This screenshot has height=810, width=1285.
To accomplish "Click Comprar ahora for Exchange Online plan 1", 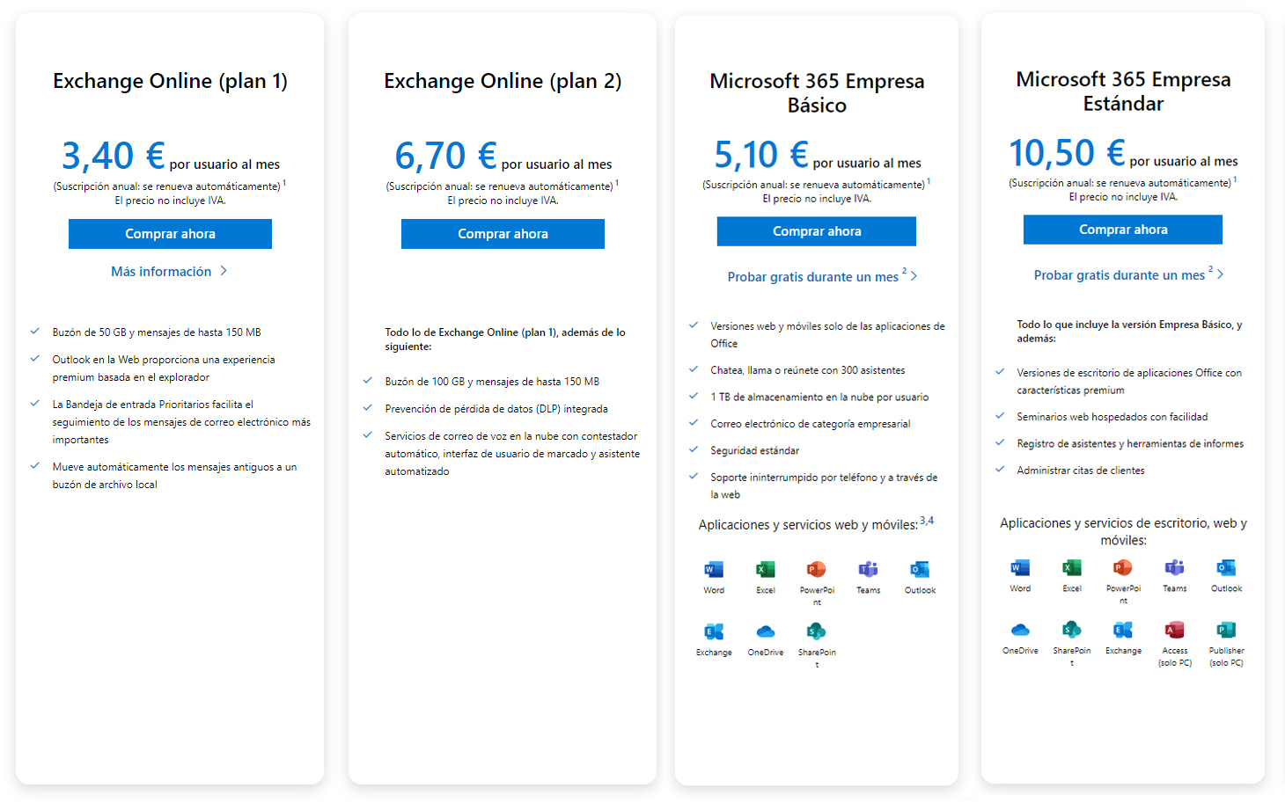I will pyautogui.click(x=170, y=234).
